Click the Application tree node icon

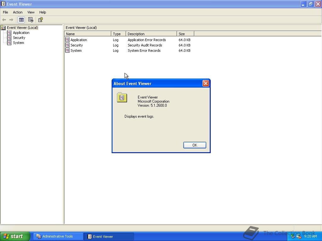coord(9,33)
